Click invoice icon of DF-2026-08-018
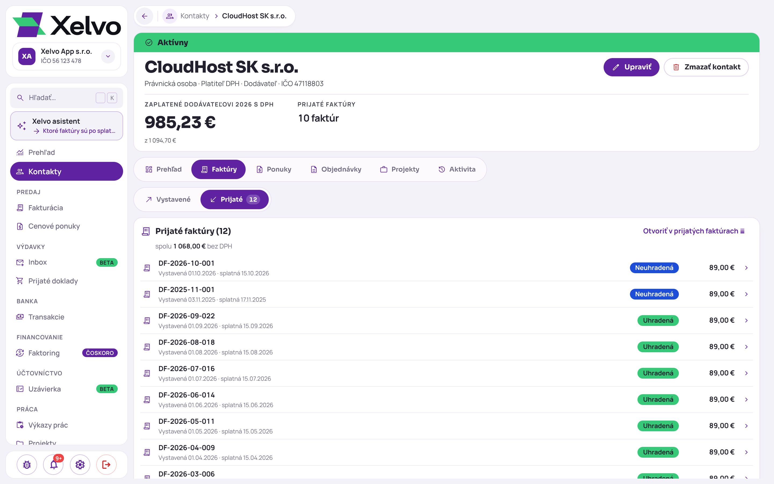The image size is (774, 484). 147,347
